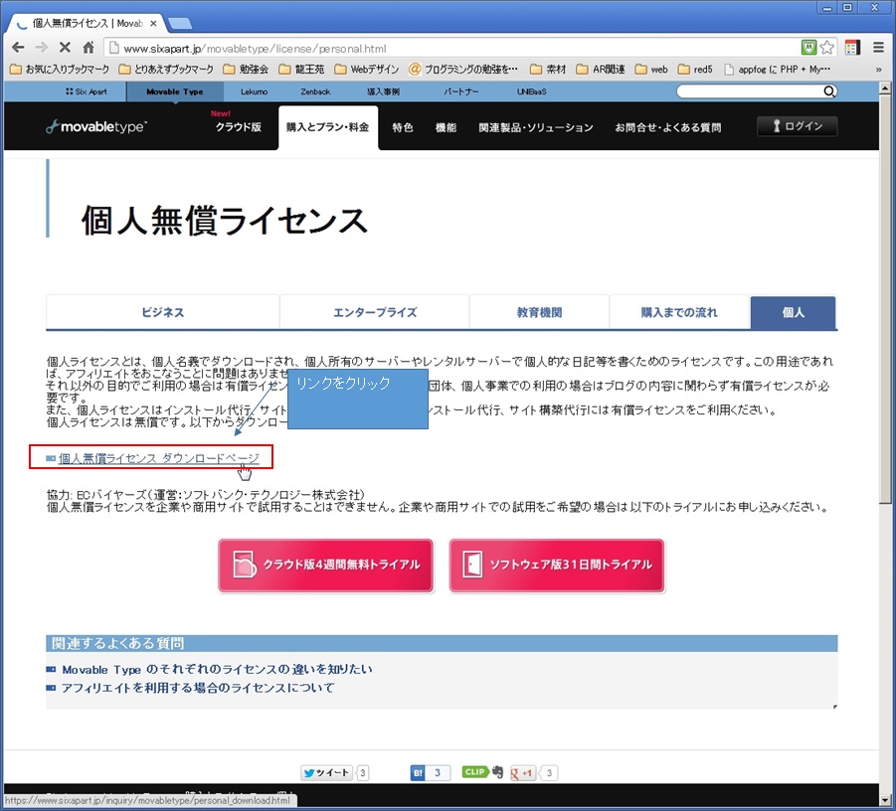The image size is (896, 811).
Task: Open the とりあえずブックマーク bookmark folder
Action: click(166, 70)
